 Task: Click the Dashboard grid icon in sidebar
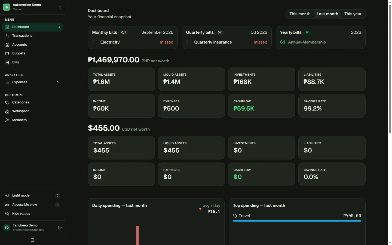7,27
